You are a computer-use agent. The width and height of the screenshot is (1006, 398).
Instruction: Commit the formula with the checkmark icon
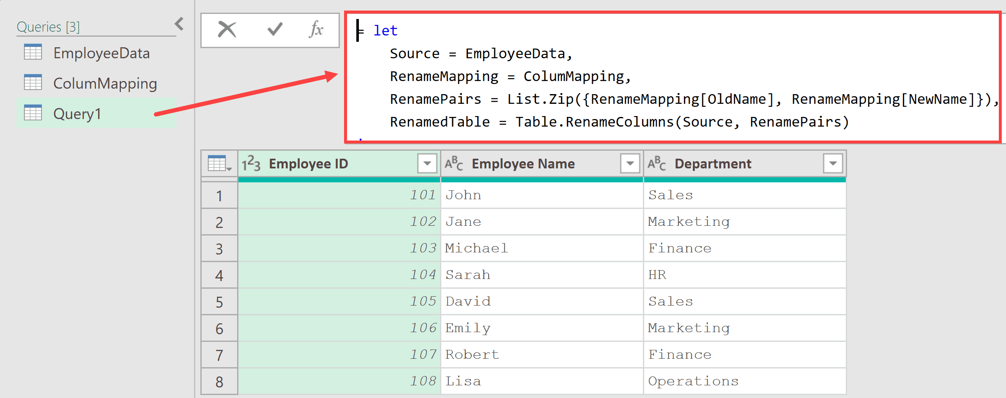pos(274,30)
